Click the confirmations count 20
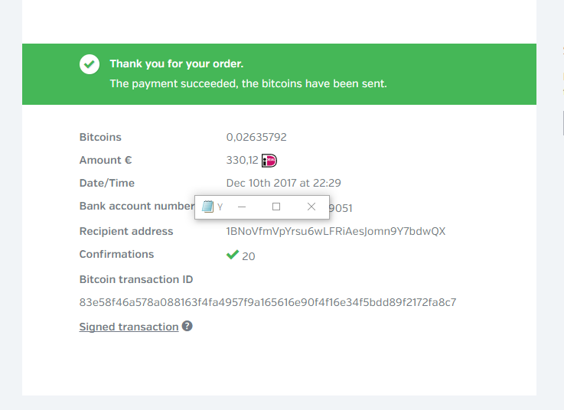The width and height of the screenshot is (564, 410). pos(249,256)
